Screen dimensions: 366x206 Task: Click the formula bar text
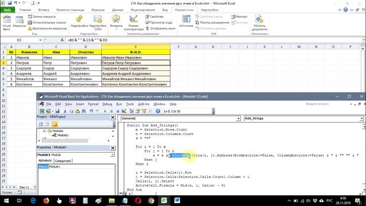click(87, 40)
